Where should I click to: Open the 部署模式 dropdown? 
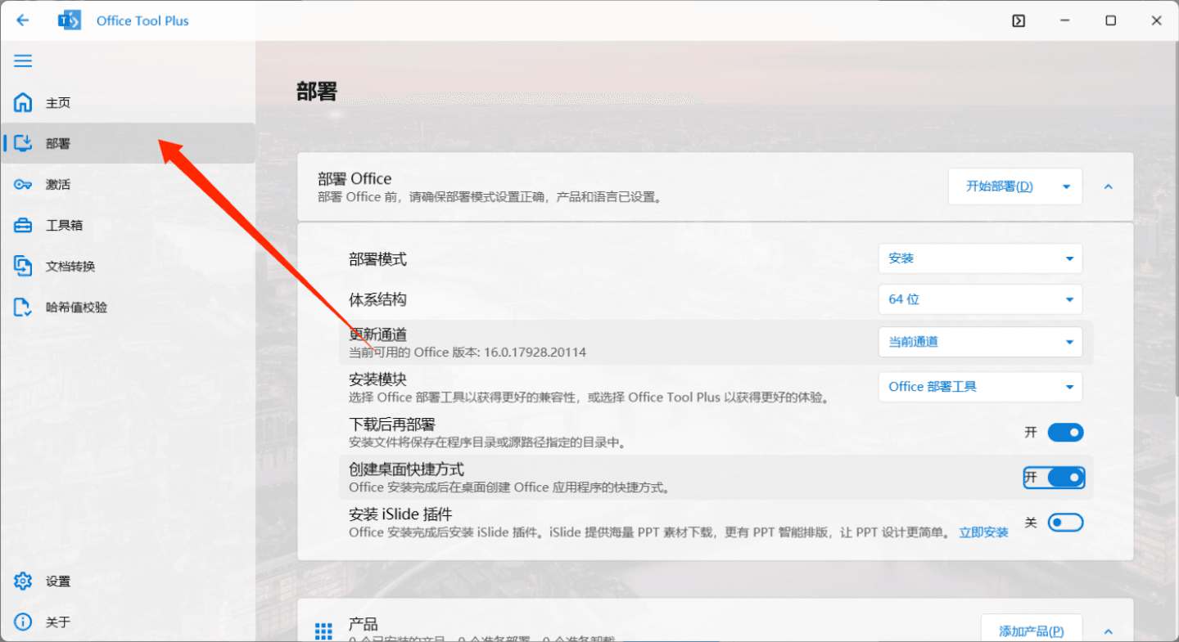click(980, 258)
